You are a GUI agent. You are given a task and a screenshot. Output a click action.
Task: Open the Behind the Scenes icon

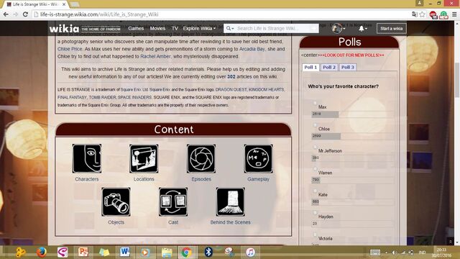click(x=230, y=202)
